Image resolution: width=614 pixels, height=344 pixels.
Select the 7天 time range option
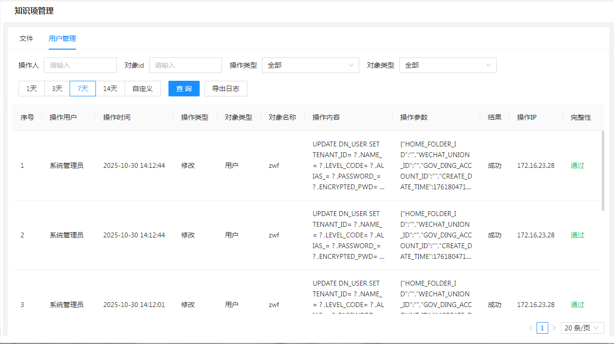(83, 89)
